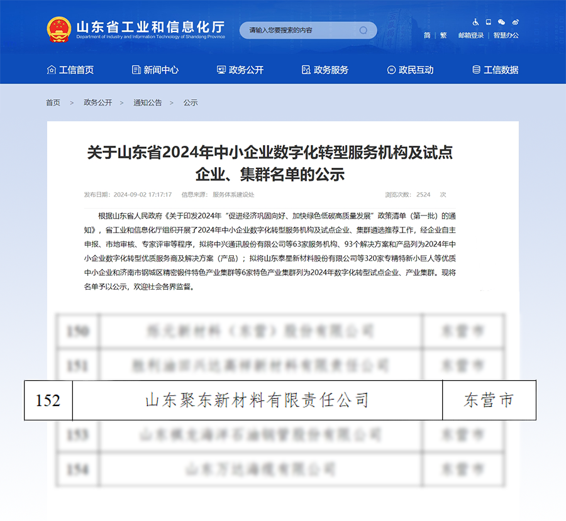
Task: Click the view count 2524
Action: (423, 195)
